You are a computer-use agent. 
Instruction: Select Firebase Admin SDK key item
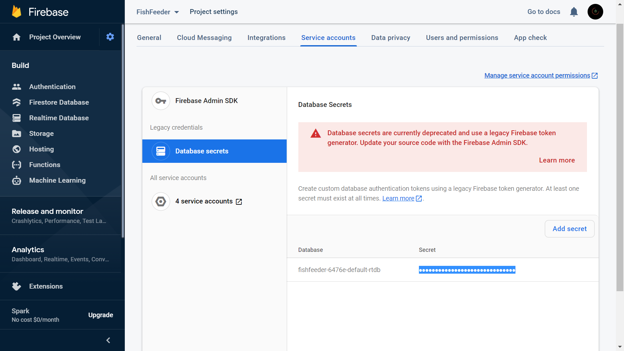[206, 101]
